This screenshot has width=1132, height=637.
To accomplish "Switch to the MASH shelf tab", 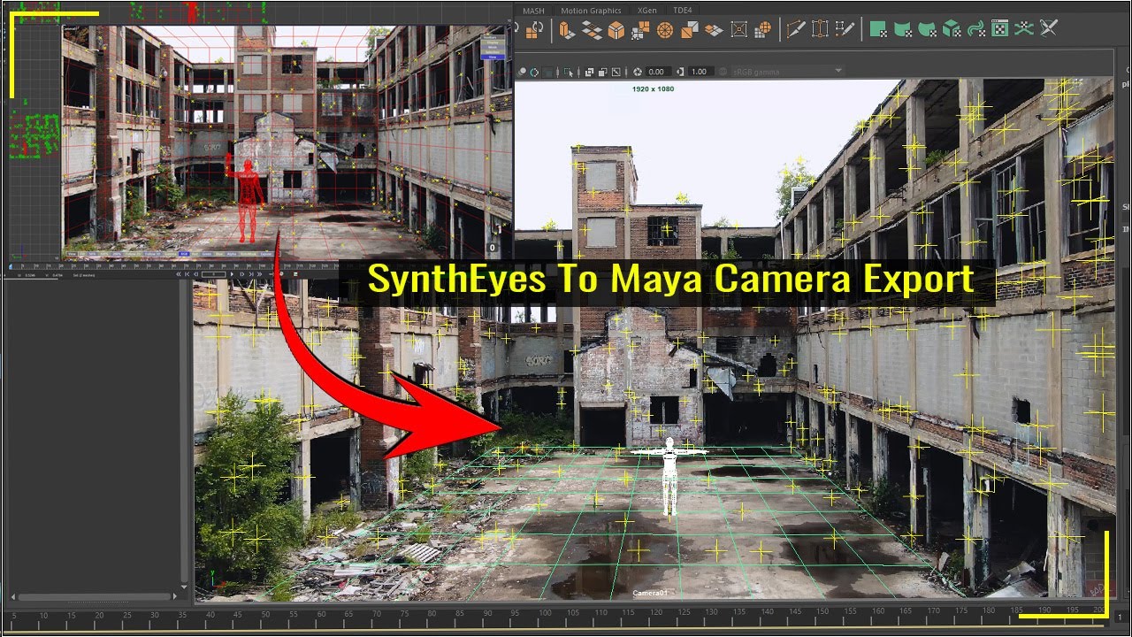I will pyautogui.click(x=533, y=11).
